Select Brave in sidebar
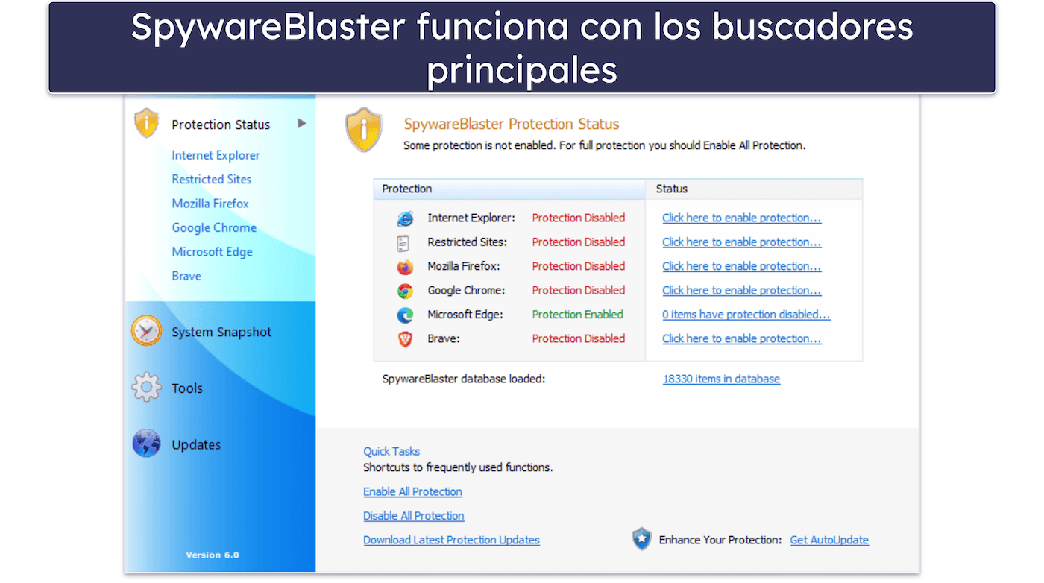 [x=186, y=276]
